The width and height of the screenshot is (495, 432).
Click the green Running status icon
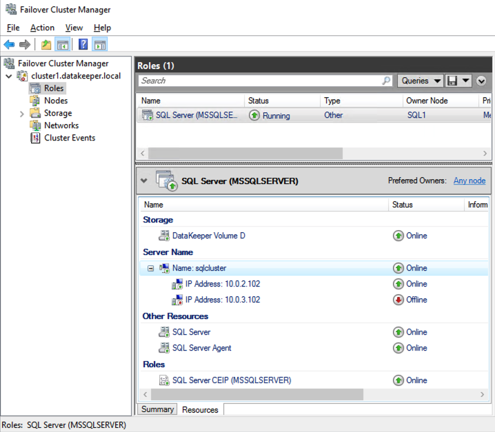click(254, 115)
